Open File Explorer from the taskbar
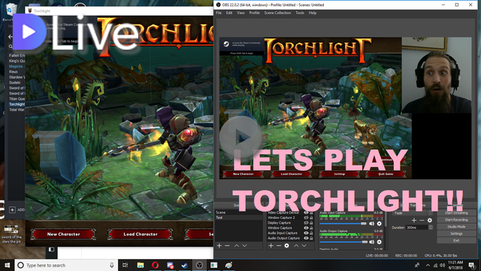 click(x=141, y=265)
